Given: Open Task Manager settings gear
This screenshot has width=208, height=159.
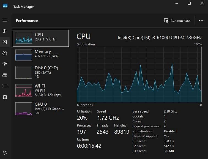Looking at the screenshot, I should point(5,153).
